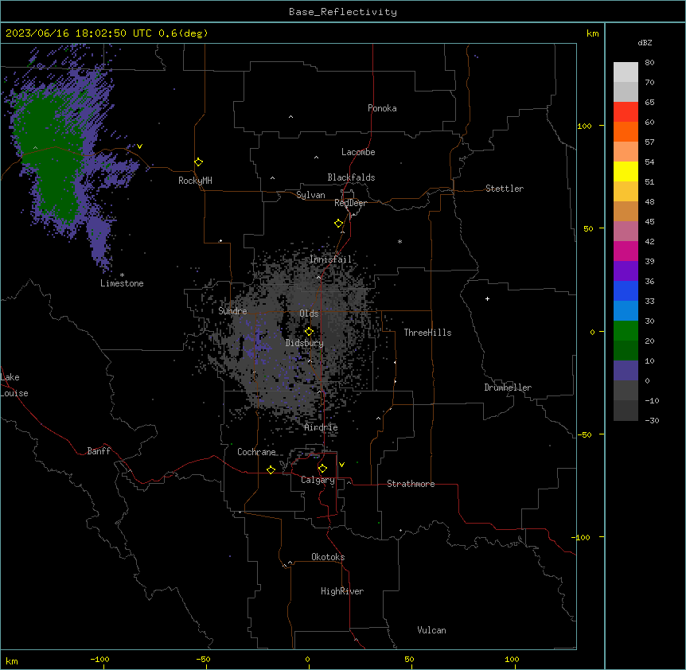Select the yellow 54 dBZ color swatch

[x=626, y=171]
